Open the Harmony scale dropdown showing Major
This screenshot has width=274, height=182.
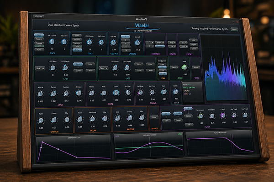coord(160,42)
